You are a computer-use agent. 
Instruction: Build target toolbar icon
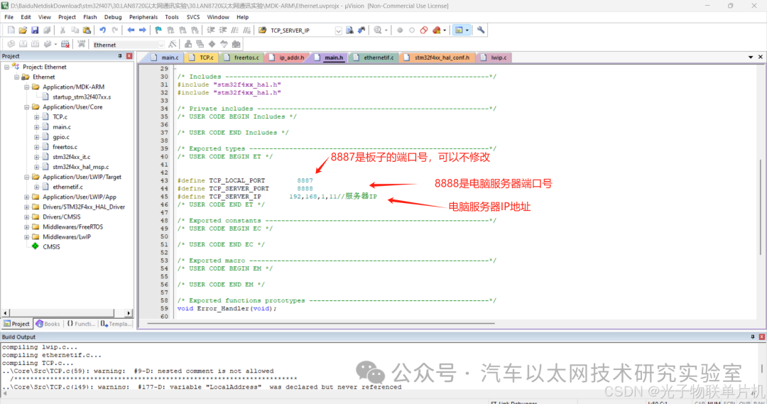click(x=23, y=45)
